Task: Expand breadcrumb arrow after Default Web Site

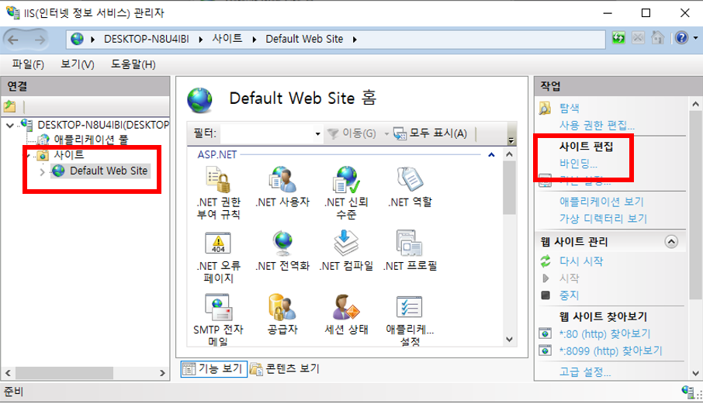Action: (x=355, y=40)
